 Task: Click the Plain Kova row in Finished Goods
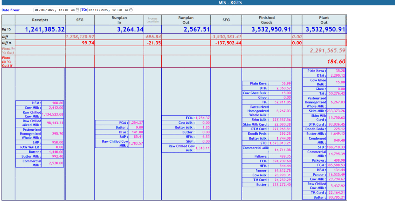click(x=267, y=83)
